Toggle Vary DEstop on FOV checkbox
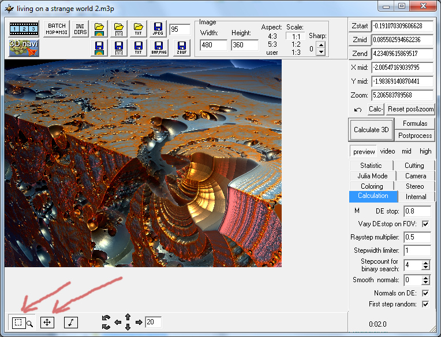 (425, 224)
